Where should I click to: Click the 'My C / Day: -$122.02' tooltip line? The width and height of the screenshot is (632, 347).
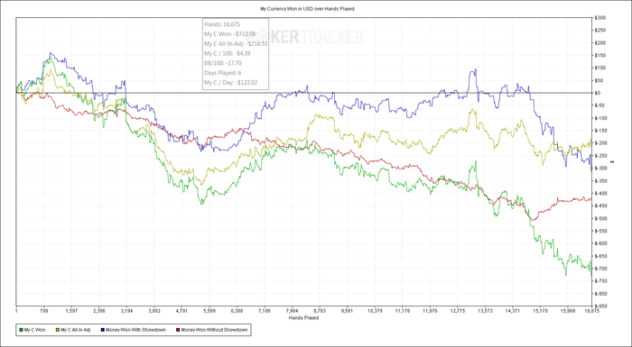pos(230,82)
